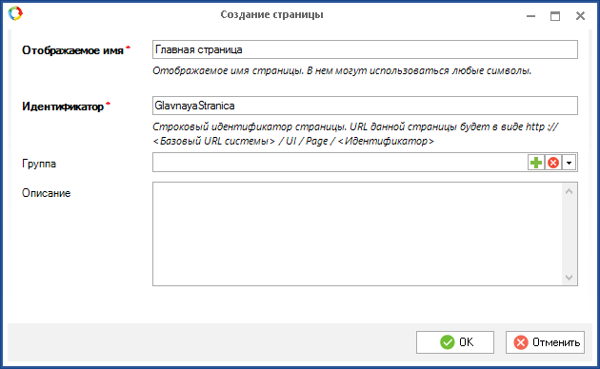
Task: Click the Отменить button
Action: [545, 342]
